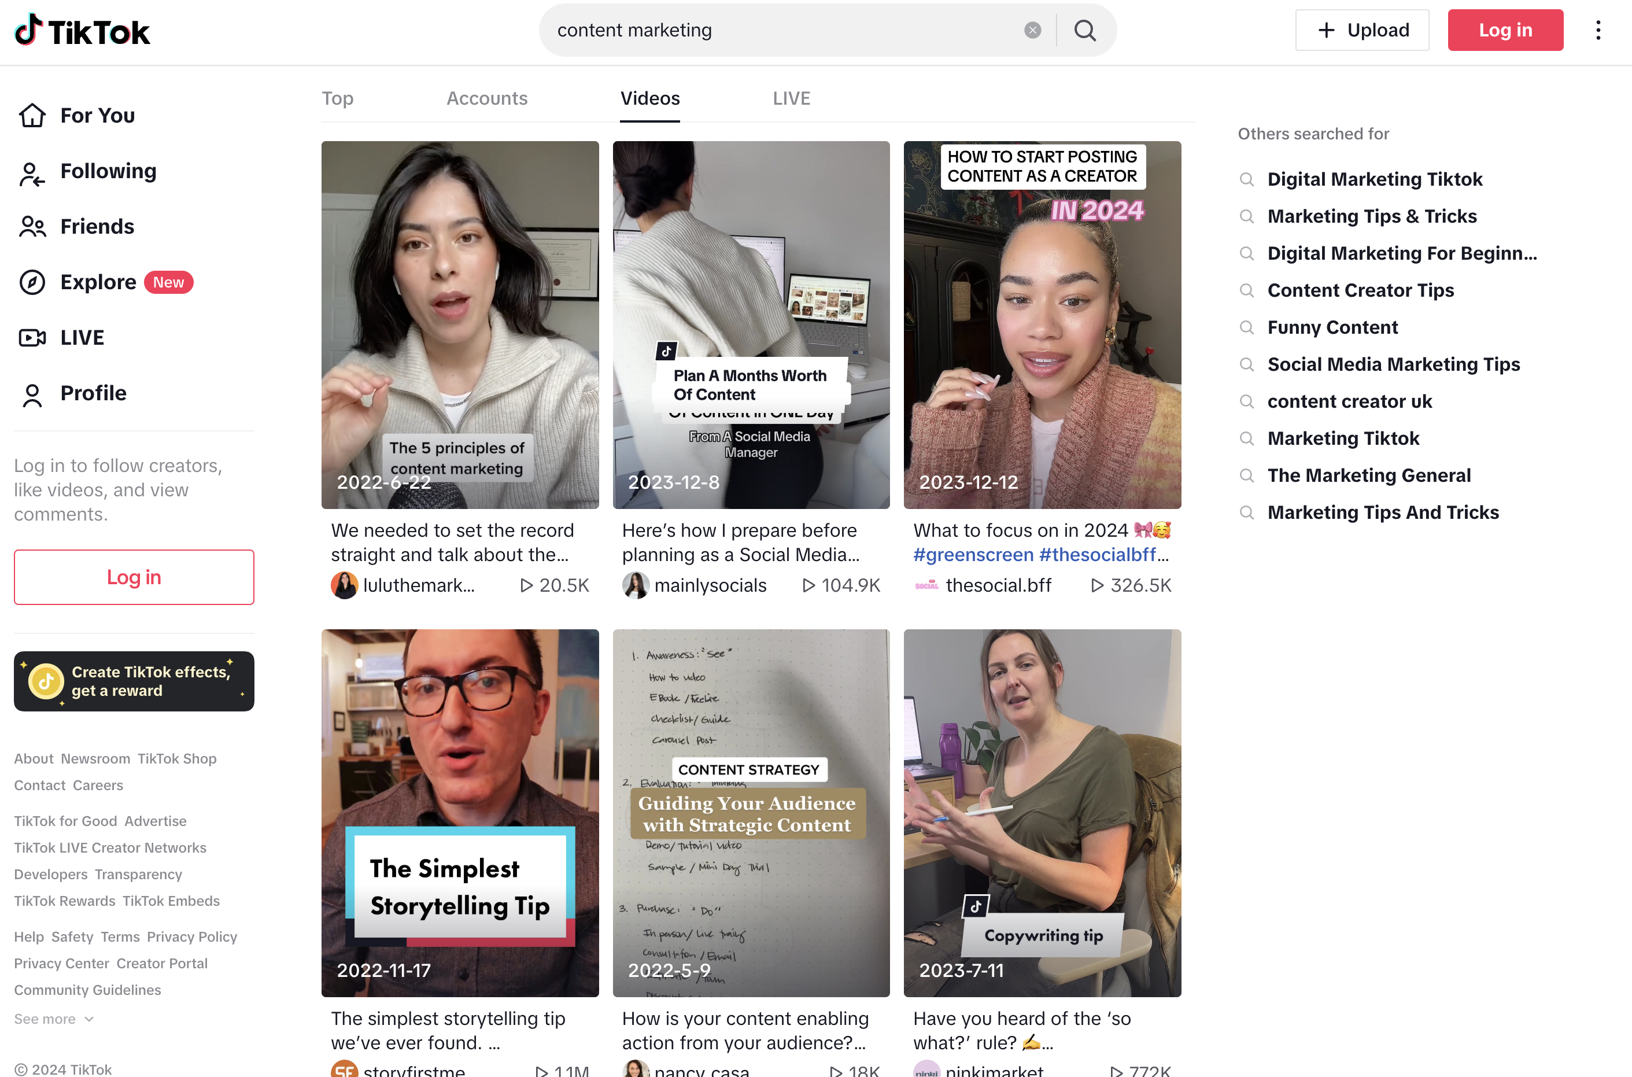This screenshot has width=1632, height=1077.
Task: Open LIVE in the sidebar
Action: pyautogui.click(x=82, y=338)
